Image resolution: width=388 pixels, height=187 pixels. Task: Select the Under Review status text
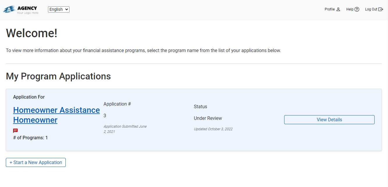(208, 118)
